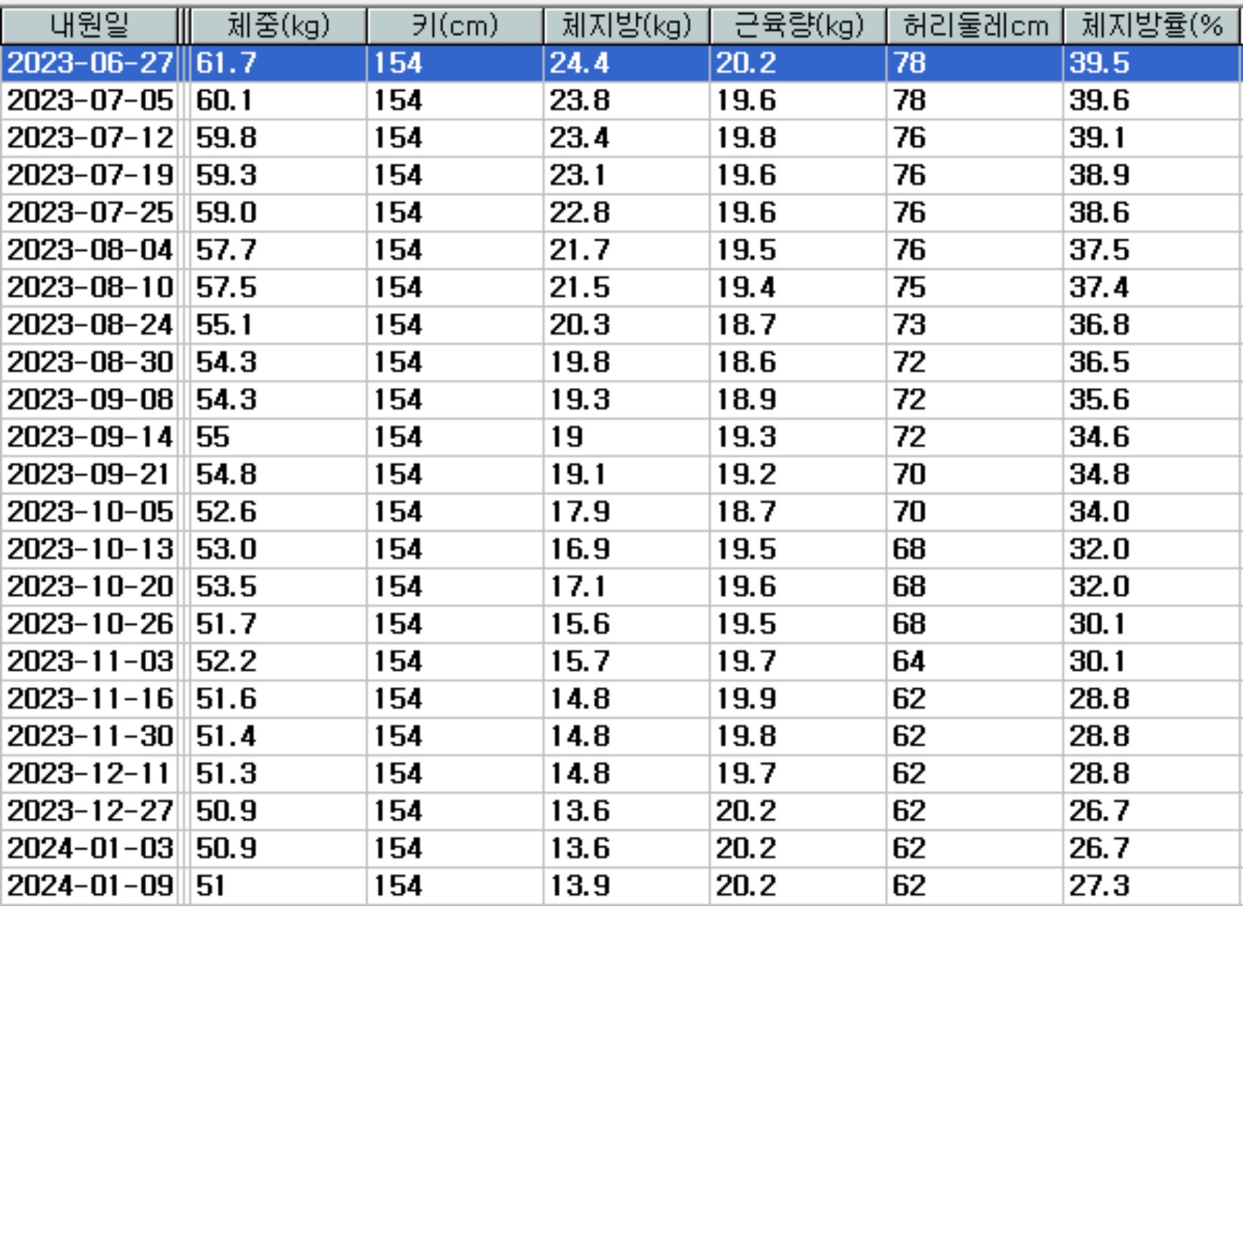Screen dimensions: 1243x1243
Task: Click waist value 73
Action: point(909,325)
